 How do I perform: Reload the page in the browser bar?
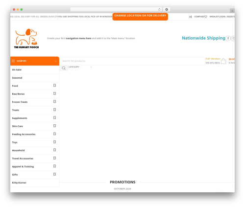point(159,9)
